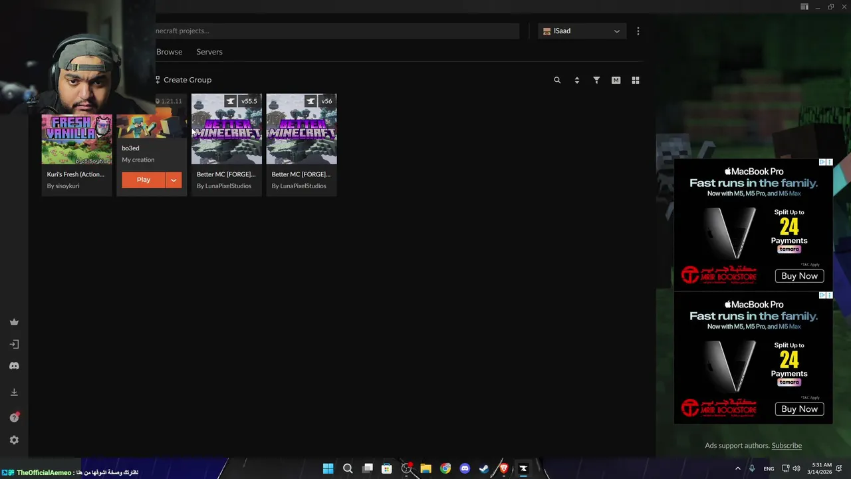Click Create Group

point(183,80)
